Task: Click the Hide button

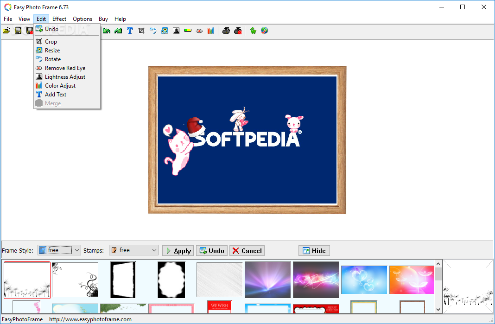Action: (x=314, y=251)
